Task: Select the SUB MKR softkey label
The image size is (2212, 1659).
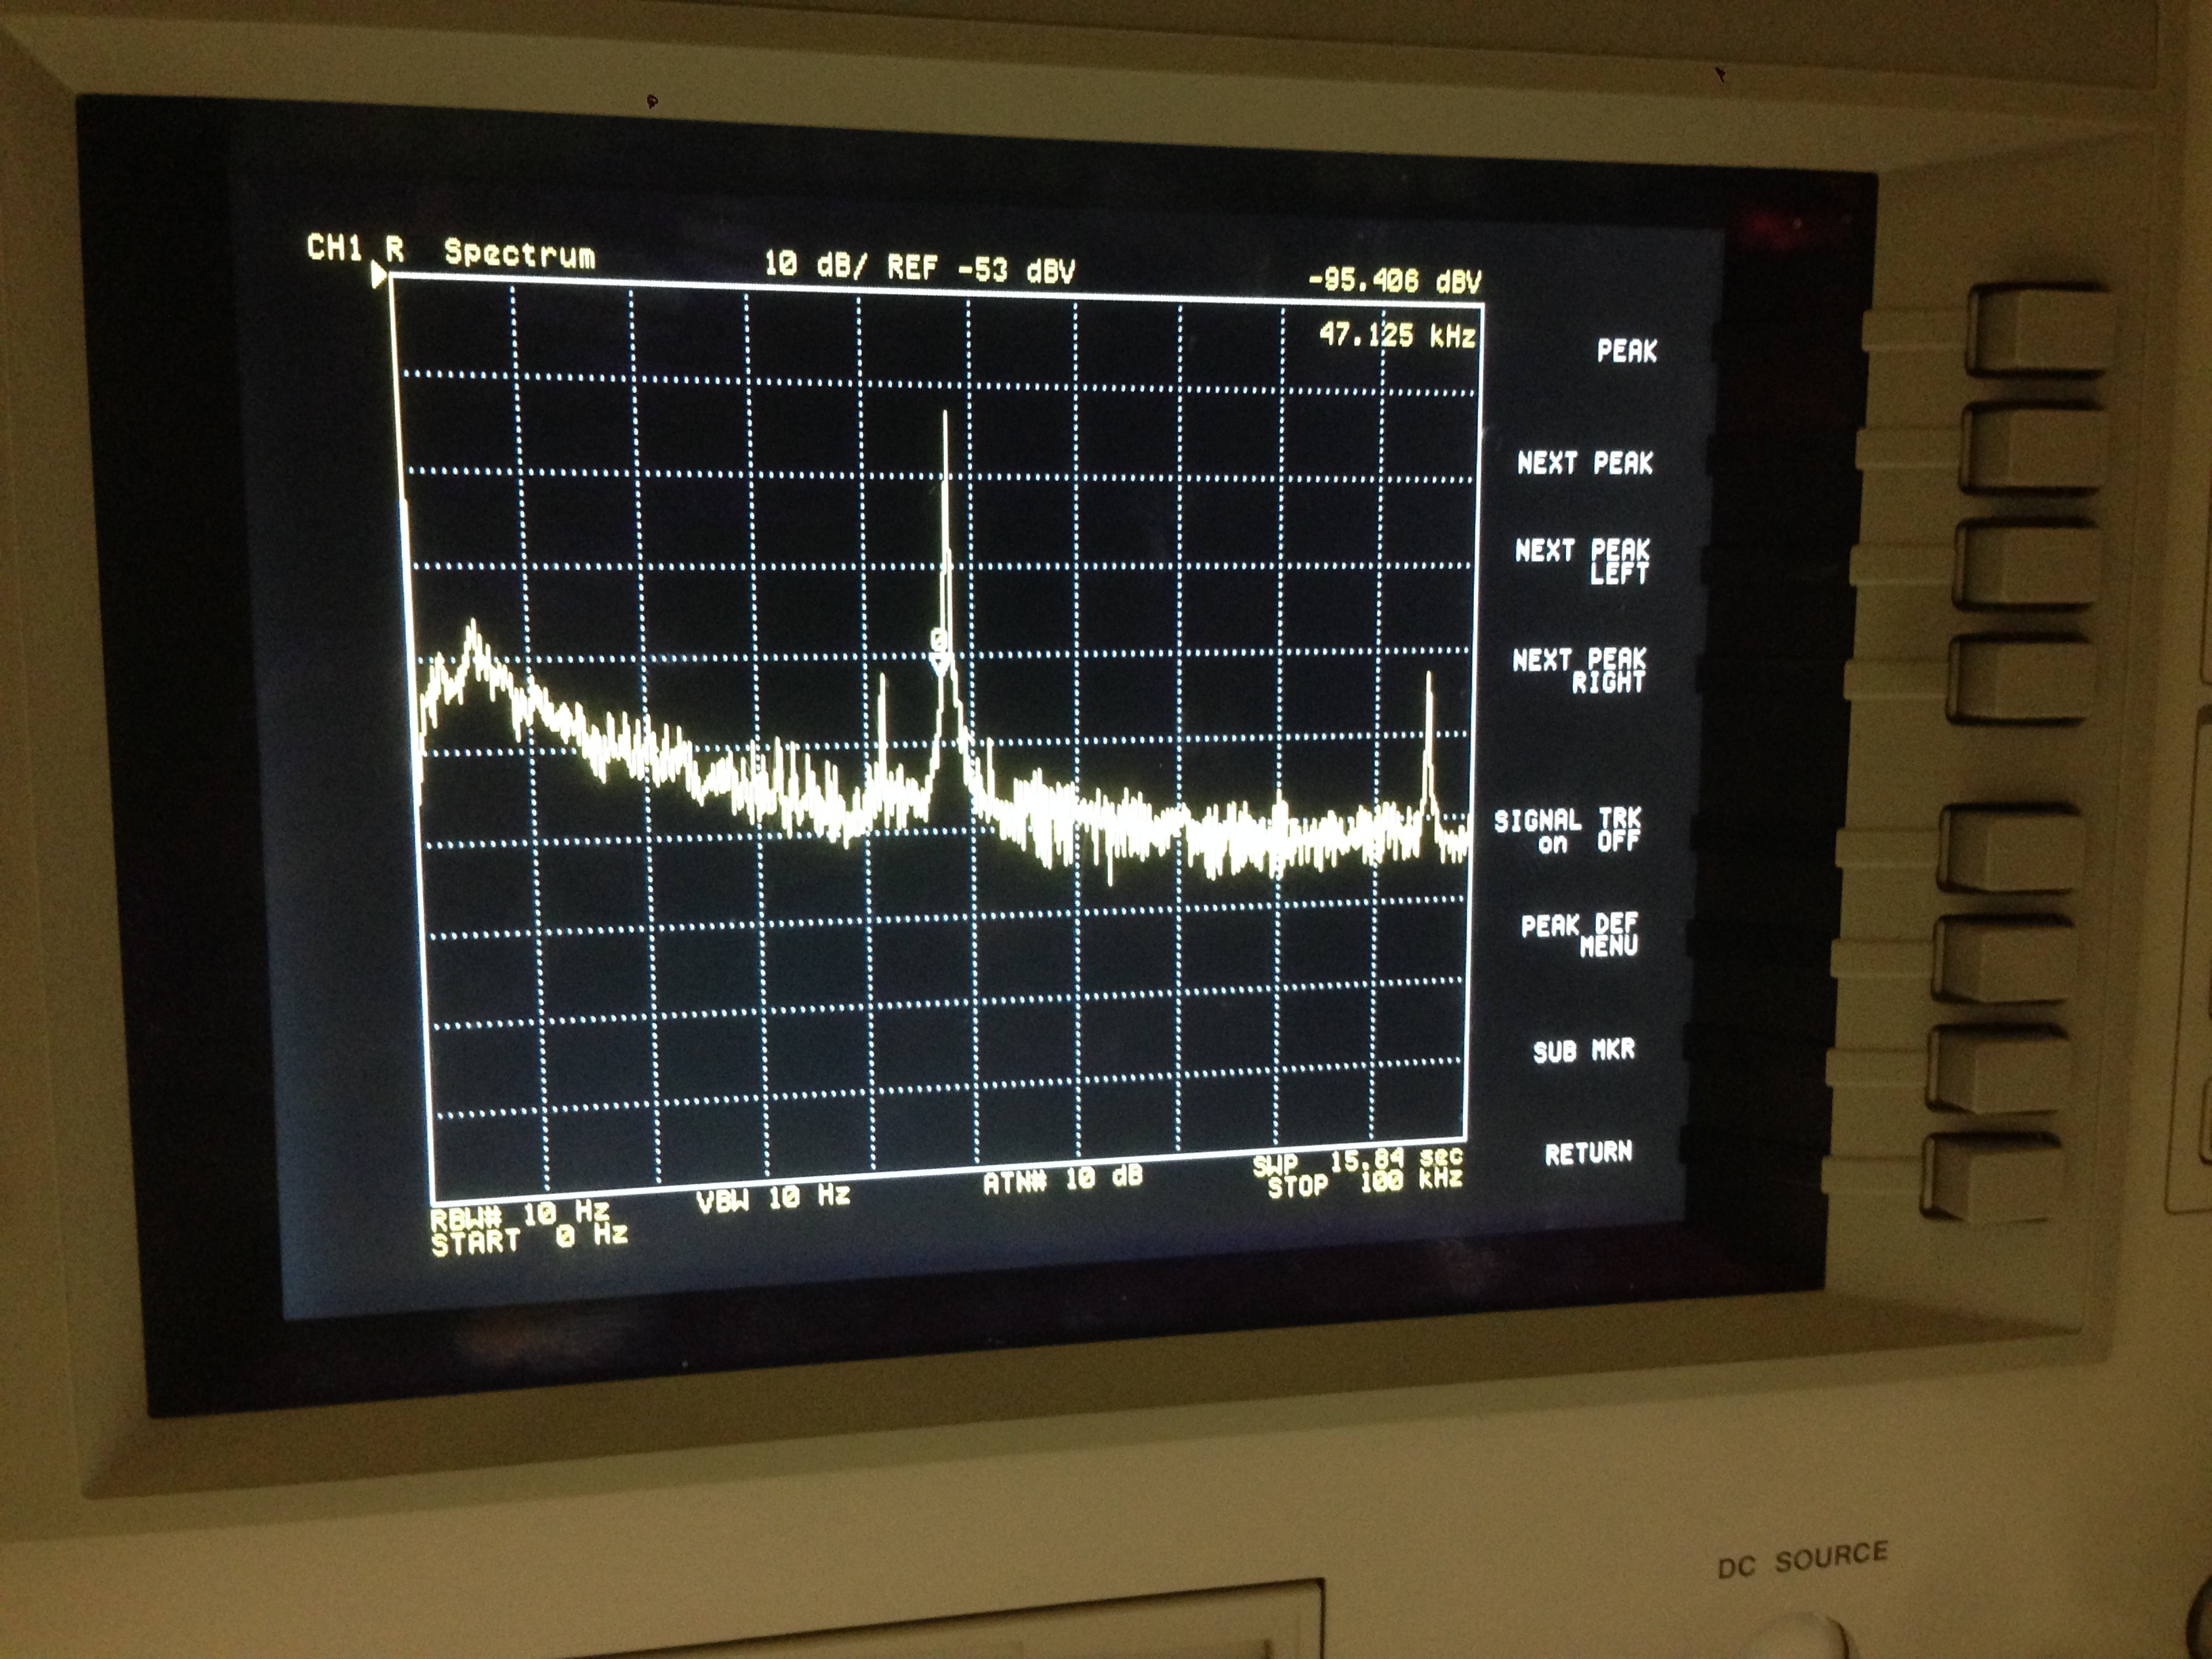Action: [x=1584, y=1050]
